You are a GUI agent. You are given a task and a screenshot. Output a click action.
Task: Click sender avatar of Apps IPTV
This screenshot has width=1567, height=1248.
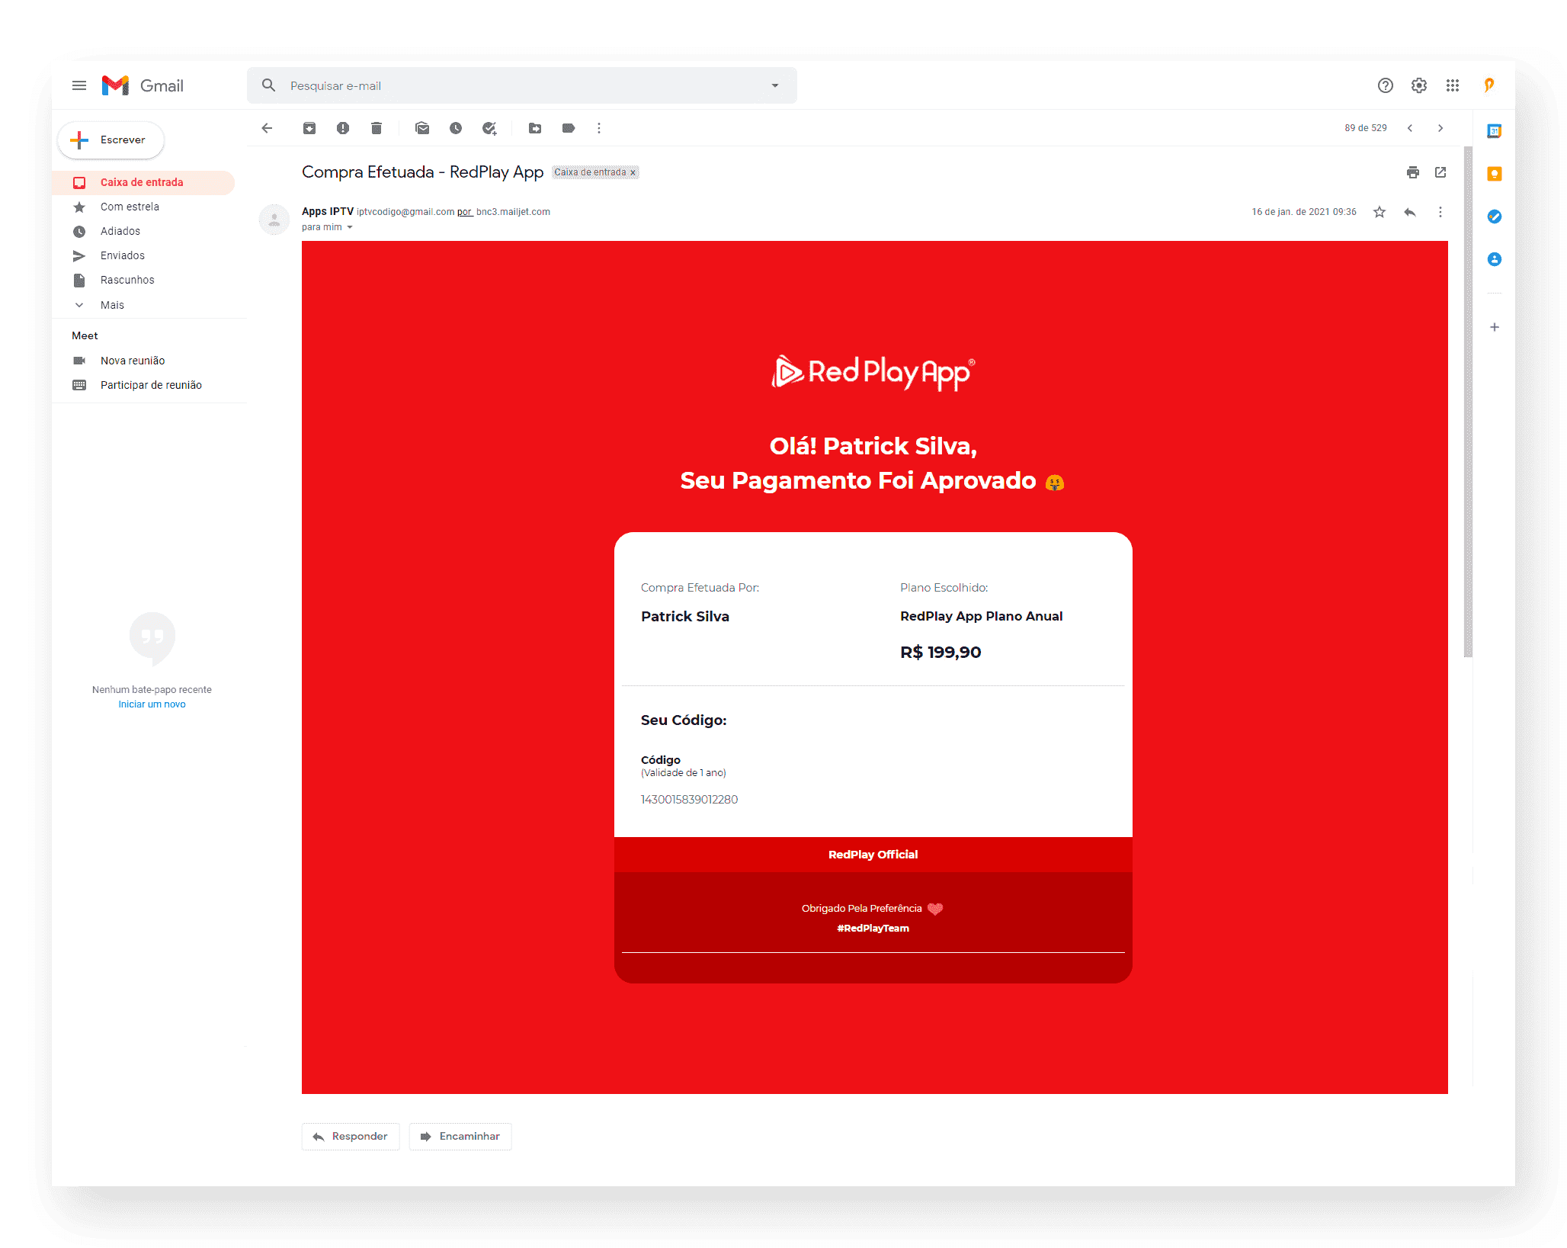click(274, 220)
